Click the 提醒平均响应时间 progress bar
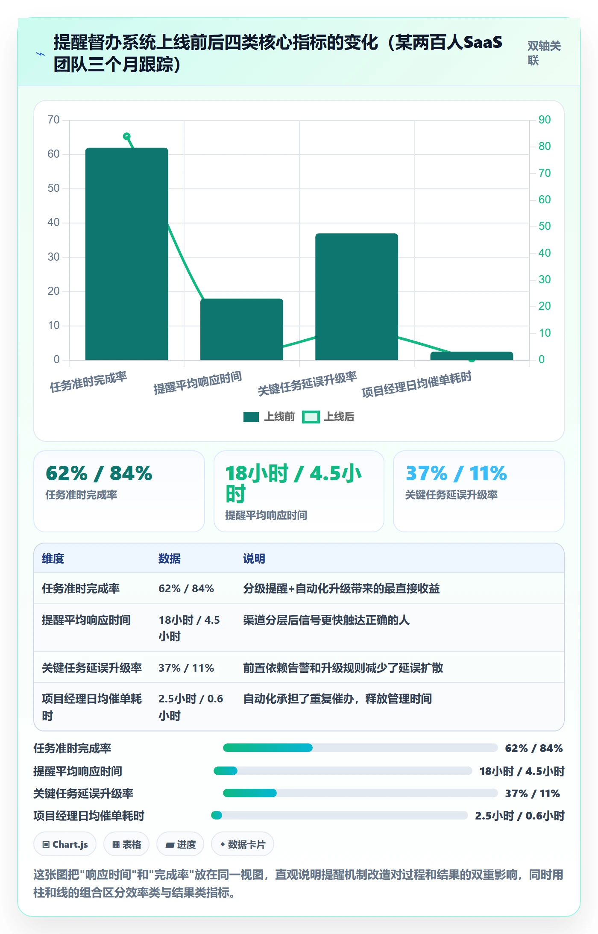The image size is (598, 934). pyautogui.click(x=343, y=771)
